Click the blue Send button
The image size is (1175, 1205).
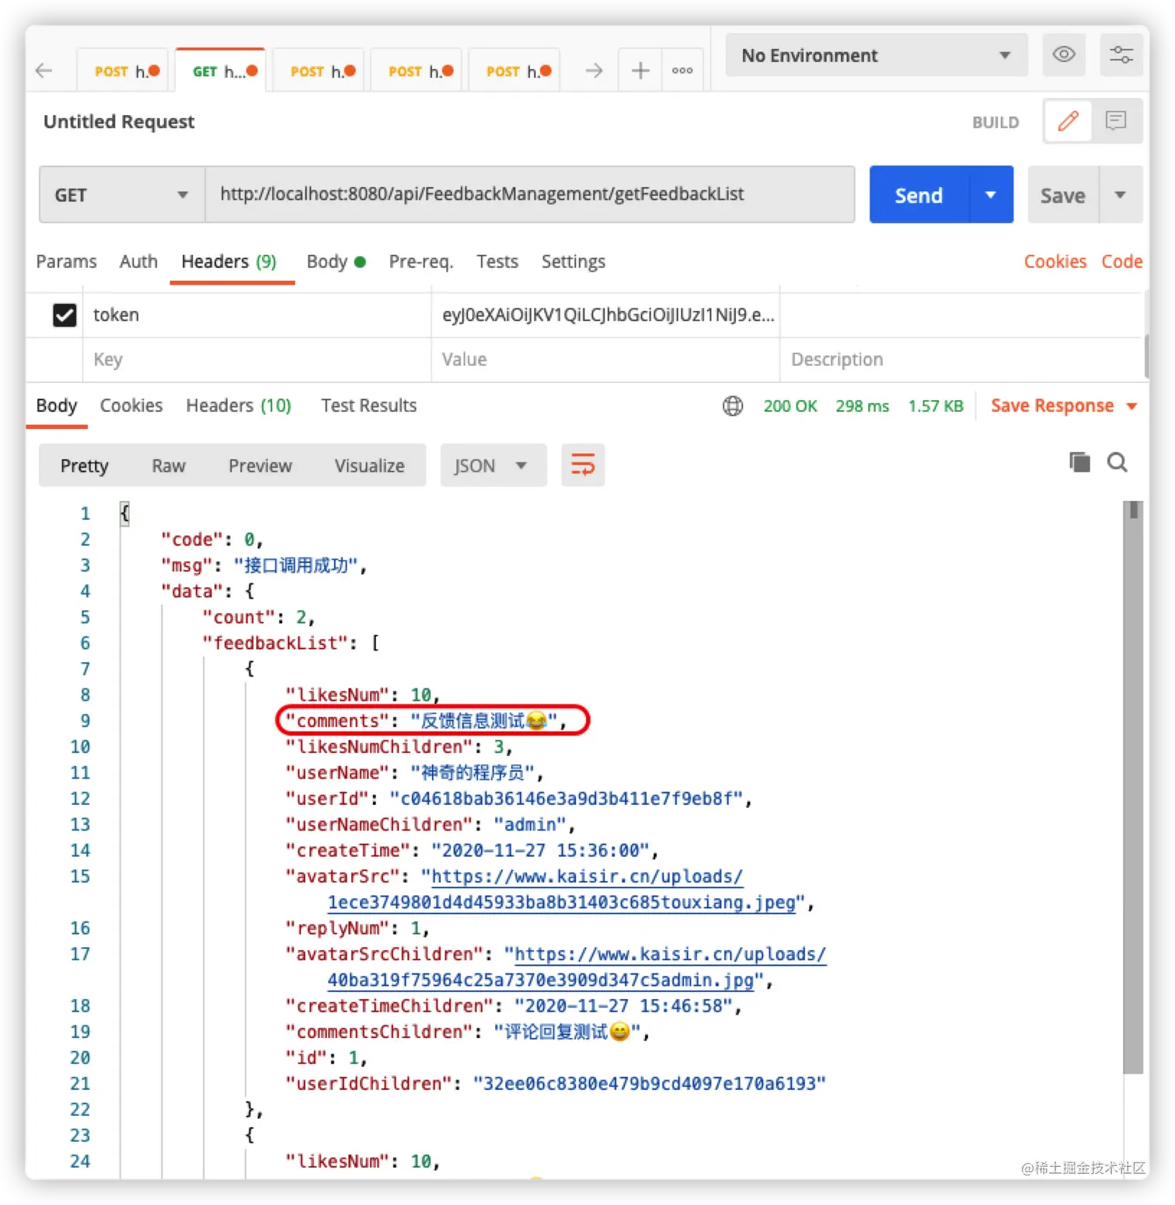click(919, 195)
